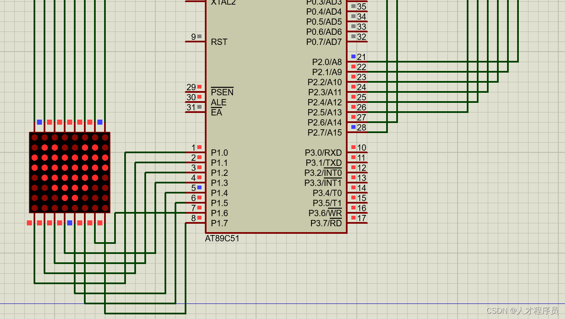565x319 pixels.
Task: Select the P2.3/A11 pin label
Action: [325, 92]
